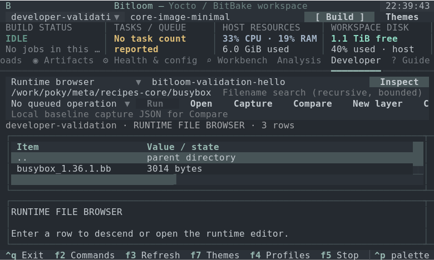Click the 'Value / state' column header
The image size is (434, 260).
tap(183, 147)
